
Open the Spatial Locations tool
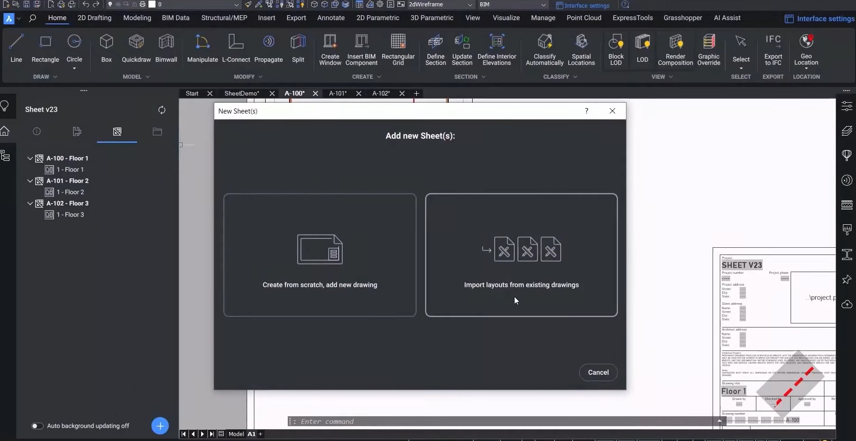[581, 50]
